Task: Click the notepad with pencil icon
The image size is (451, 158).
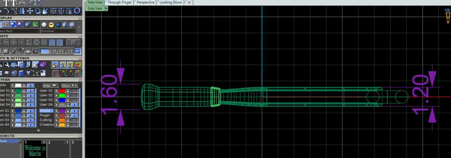Action: [x=35, y=64]
